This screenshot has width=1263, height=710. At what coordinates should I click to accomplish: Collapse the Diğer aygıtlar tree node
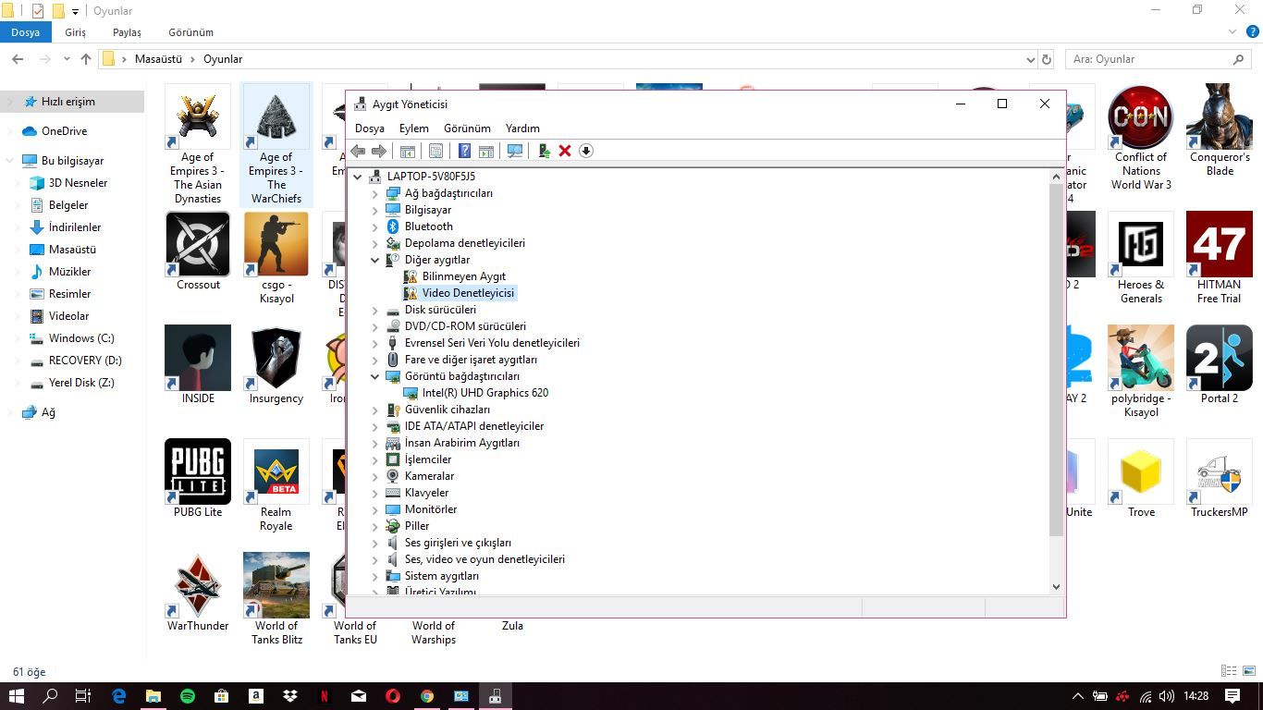click(x=375, y=260)
